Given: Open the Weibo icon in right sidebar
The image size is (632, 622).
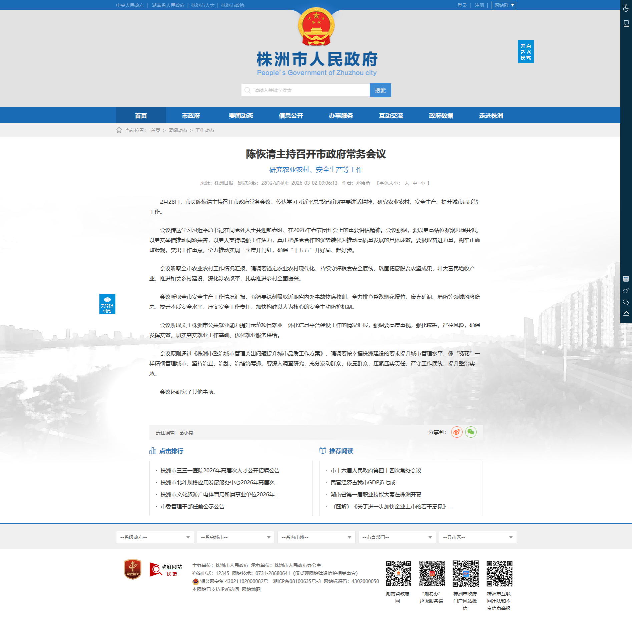Looking at the screenshot, I should 626,290.
